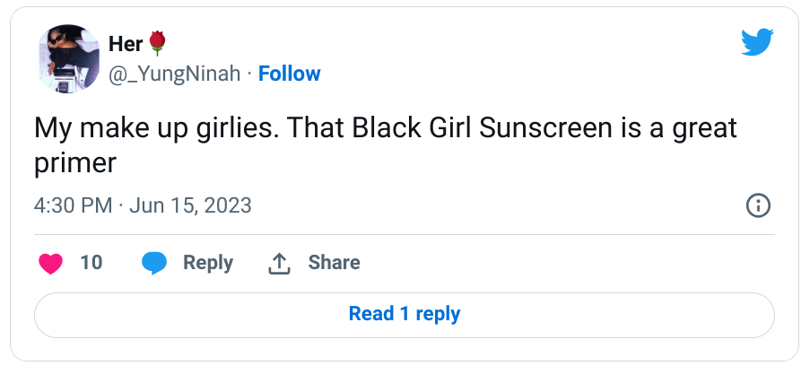
Task: Click the Twitter bird logo
Action: pos(757,42)
